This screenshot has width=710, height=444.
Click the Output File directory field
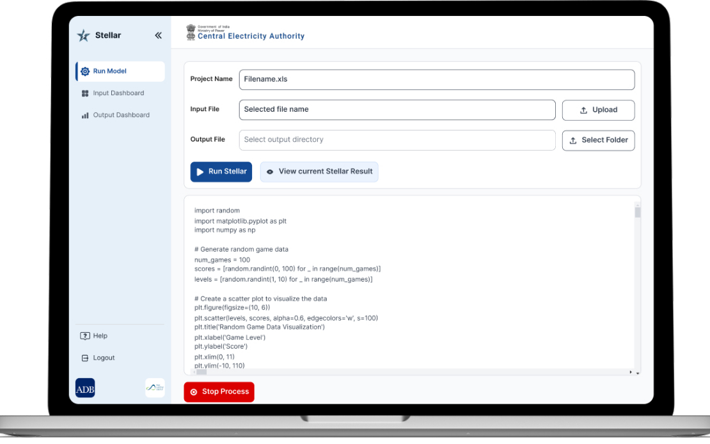click(397, 140)
